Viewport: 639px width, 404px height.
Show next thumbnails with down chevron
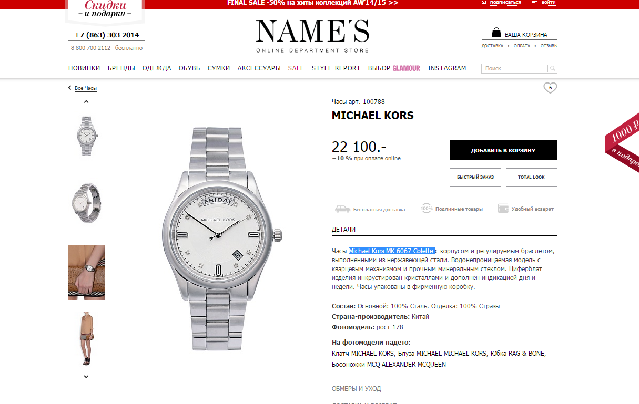coord(86,376)
